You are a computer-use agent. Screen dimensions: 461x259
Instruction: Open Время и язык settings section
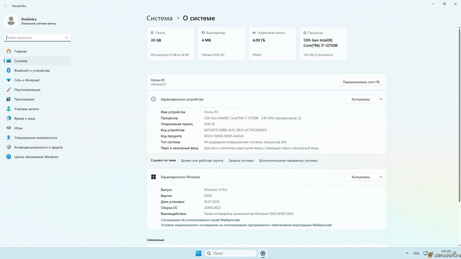point(25,119)
